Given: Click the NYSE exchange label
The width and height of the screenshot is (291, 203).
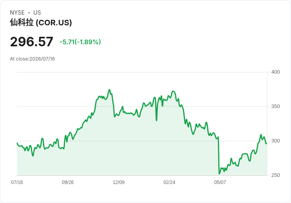Looking at the screenshot, I should 17,13.
